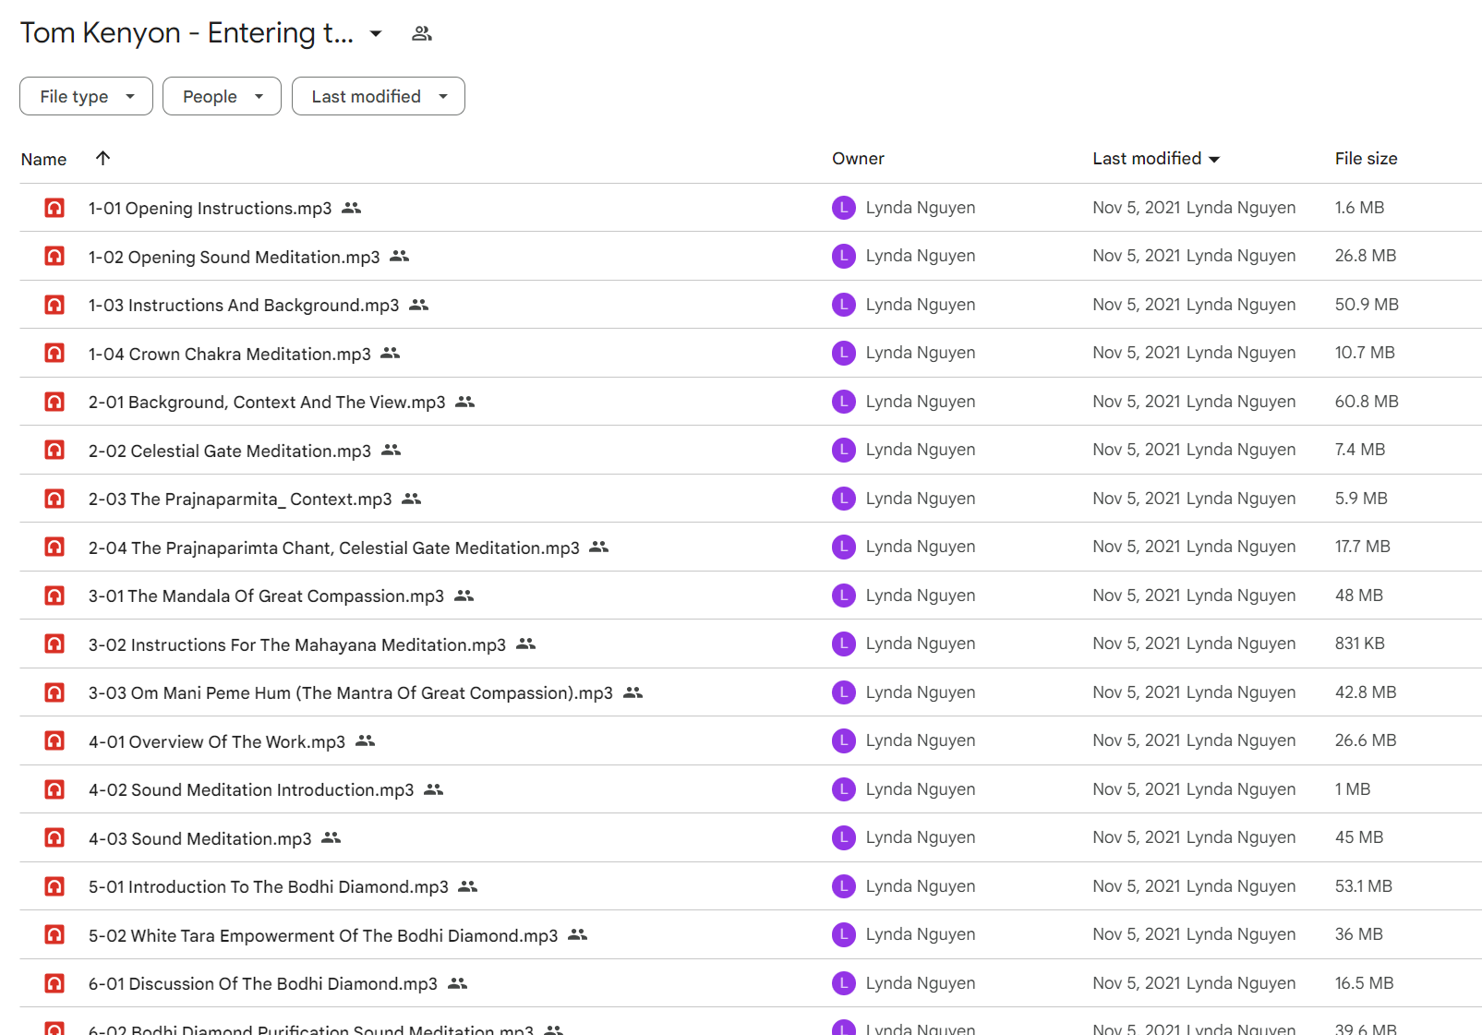
Task: Select file 4-02 Sound Meditation Introduction.mp3
Action: pos(750,789)
